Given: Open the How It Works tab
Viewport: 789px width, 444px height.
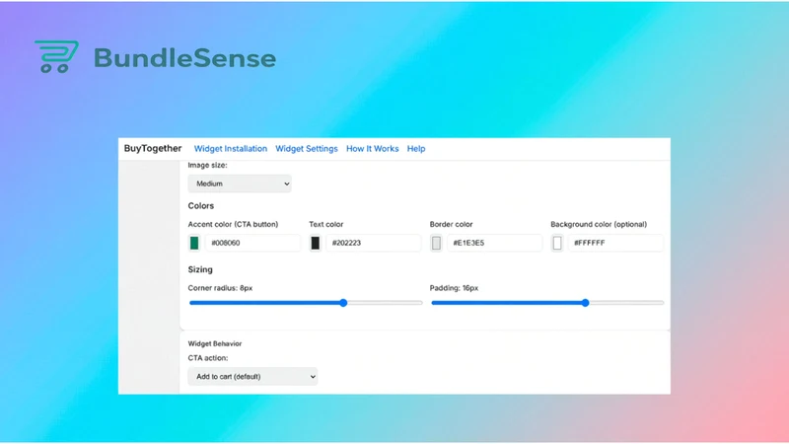Looking at the screenshot, I should click(x=373, y=149).
